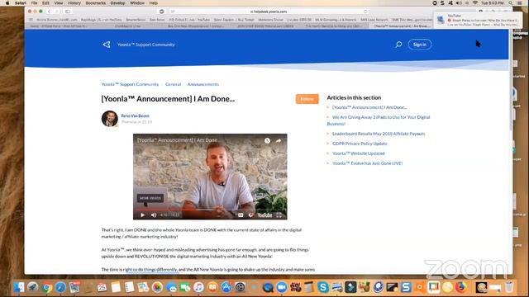The image size is (529, 297).
Task: Click the YouTube logo in the player
Action: pos(264,214)
